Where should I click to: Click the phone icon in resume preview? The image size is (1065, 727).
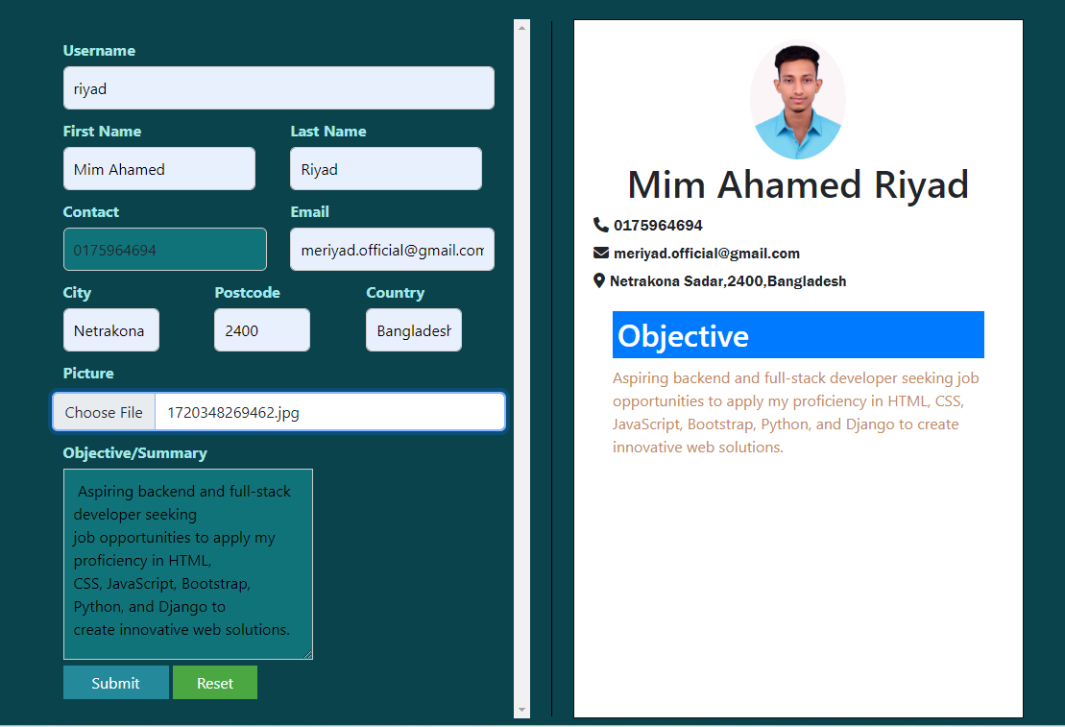[601, 225]
